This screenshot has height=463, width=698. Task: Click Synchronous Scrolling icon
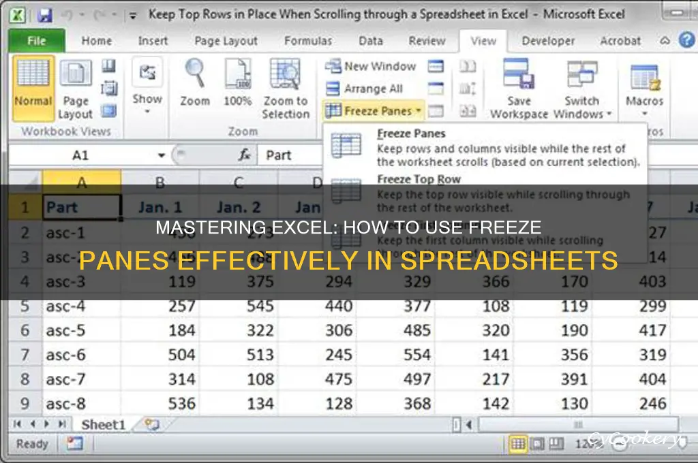(x=468, y=89)
